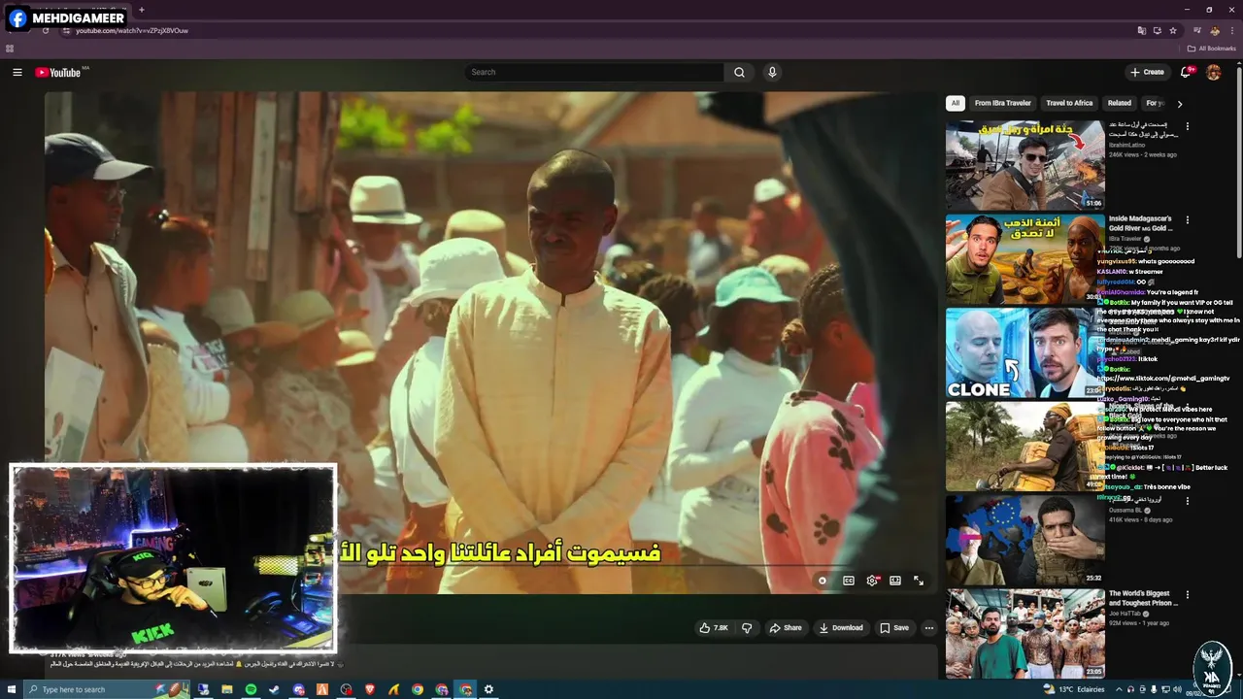This screenshot has height=699, width=1243.
Task: Open the Inside Madagascar's Gold River title link
Action: pos(1141,223)
